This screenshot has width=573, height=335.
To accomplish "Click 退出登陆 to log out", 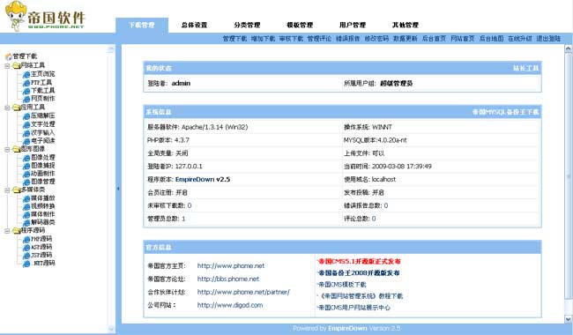I will 548,39.
